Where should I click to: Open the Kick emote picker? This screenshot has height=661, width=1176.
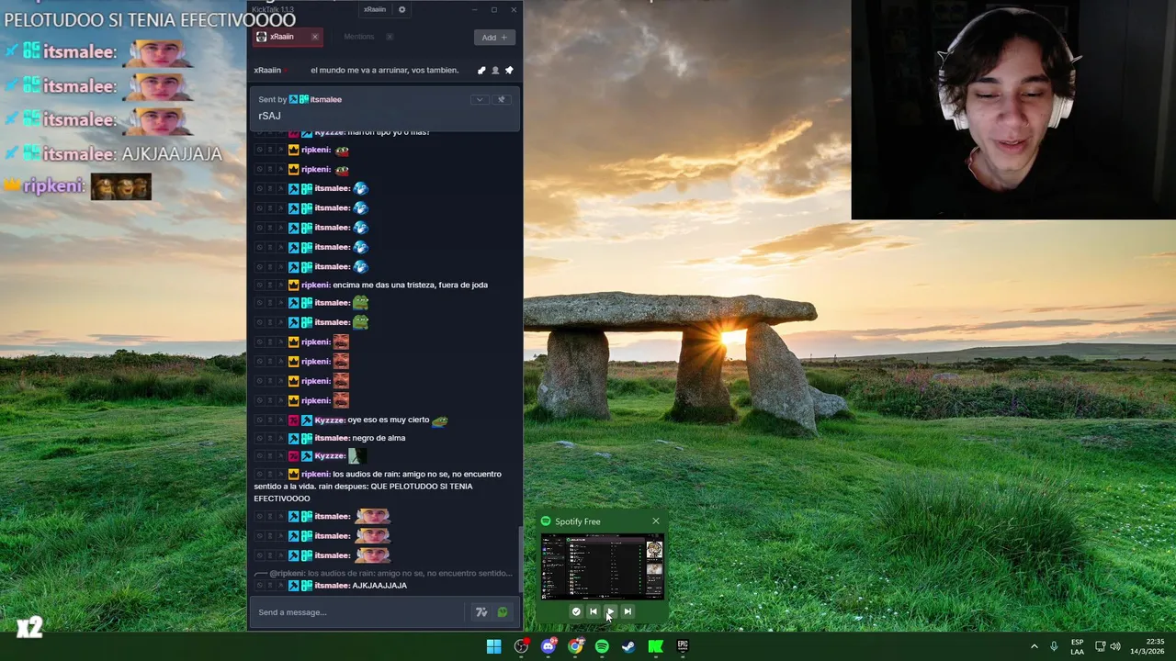(503, 612)
